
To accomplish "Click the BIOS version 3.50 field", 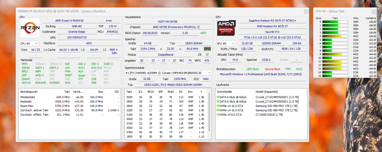I will 185,33.
